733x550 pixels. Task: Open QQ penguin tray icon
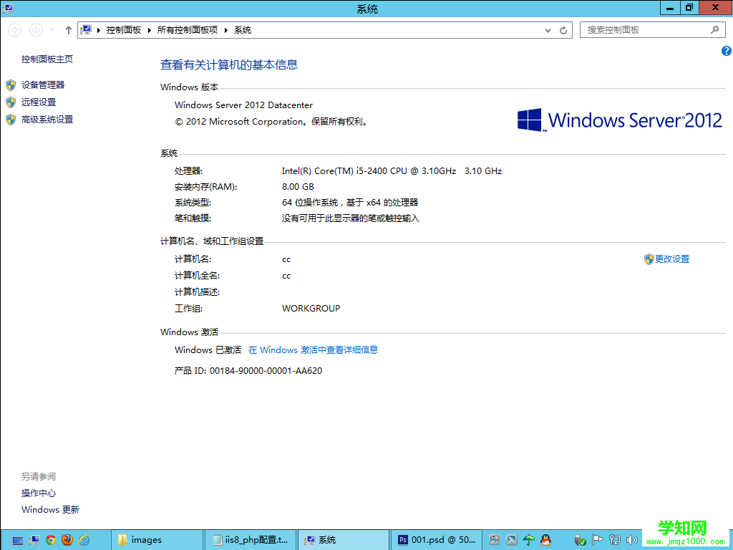tap(545, 540)
